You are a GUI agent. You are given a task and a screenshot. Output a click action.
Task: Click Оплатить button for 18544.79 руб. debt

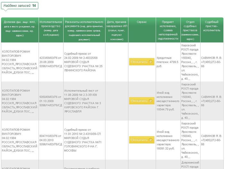tap(142, 101)
